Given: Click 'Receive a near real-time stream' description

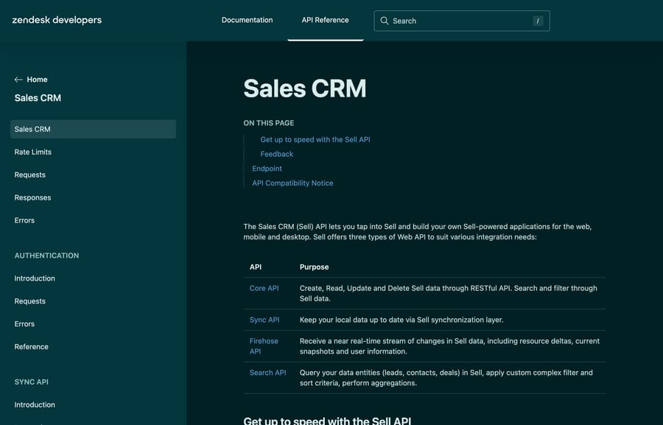Looking at the screenshot, I should (x=449, y=346).
